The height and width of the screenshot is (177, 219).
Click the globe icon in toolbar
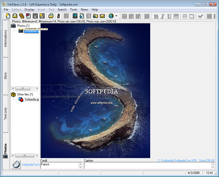pyautogui.click(x=111, y=16)
